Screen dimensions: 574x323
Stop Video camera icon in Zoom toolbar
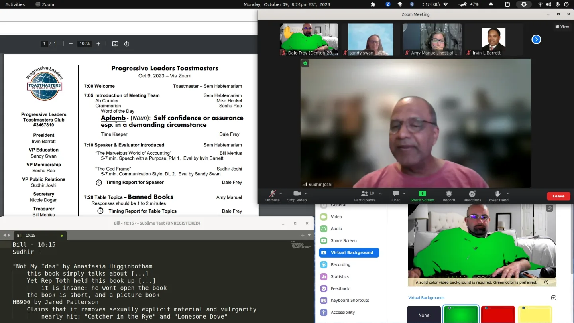297,193
